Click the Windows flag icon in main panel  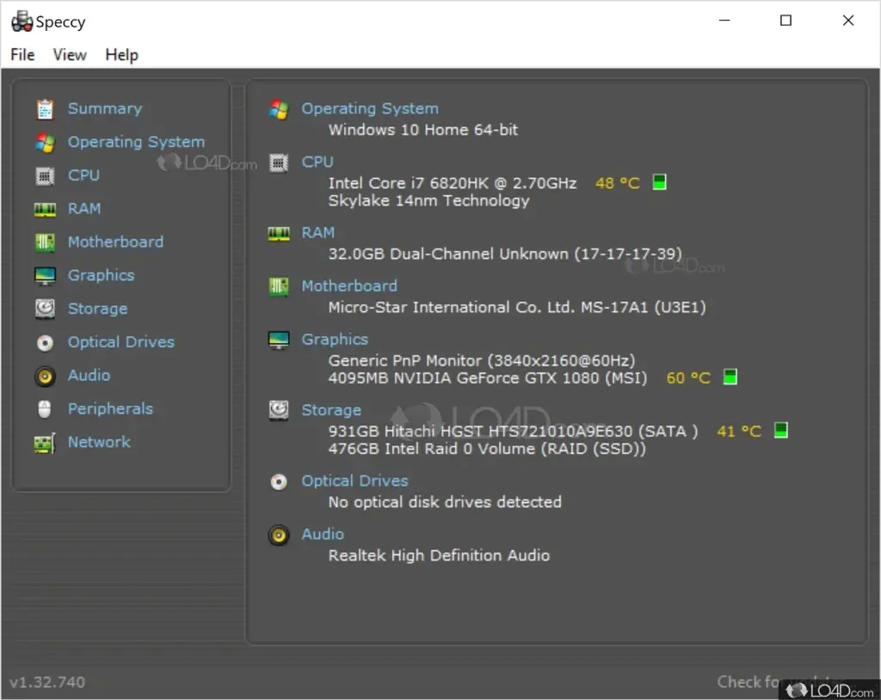coord(279,109)
